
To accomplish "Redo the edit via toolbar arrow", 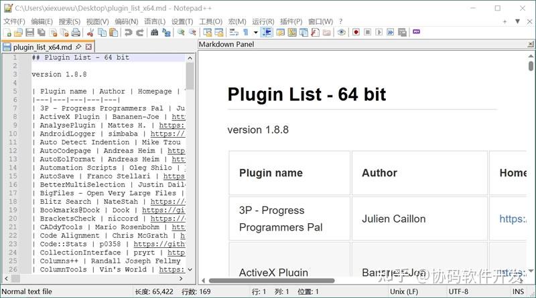I will click(x=140, y=32).
